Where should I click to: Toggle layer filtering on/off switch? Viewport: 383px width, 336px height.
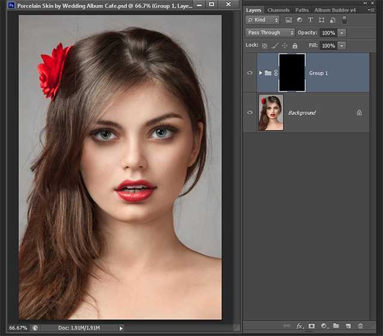click(x=344, y=20)
